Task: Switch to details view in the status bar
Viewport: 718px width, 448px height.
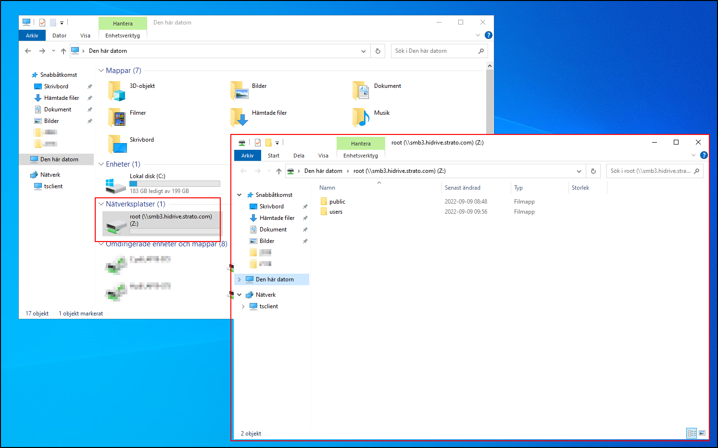Action: pos(692,433)
